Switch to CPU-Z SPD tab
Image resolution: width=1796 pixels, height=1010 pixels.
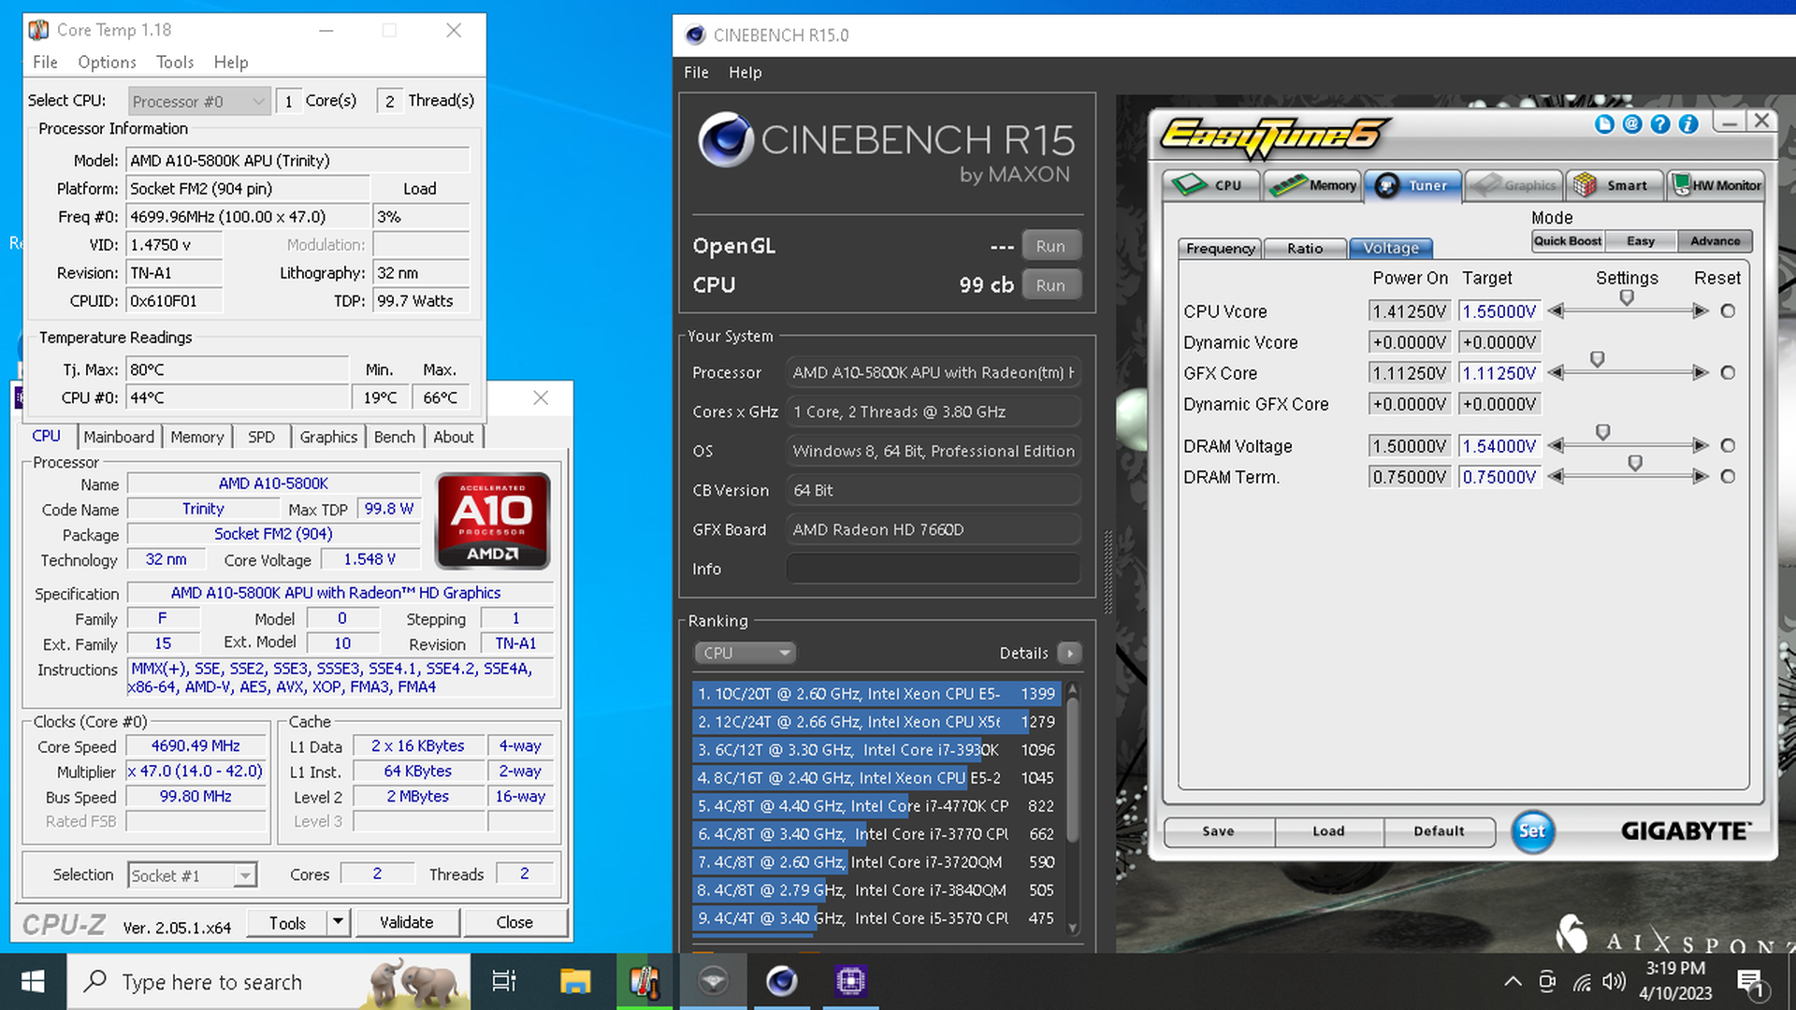click(x=261, y=437)
